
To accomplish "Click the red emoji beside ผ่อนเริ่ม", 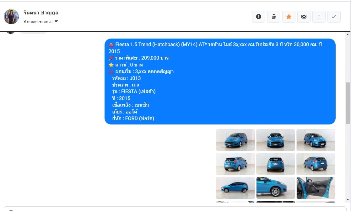I will [111, 72].
